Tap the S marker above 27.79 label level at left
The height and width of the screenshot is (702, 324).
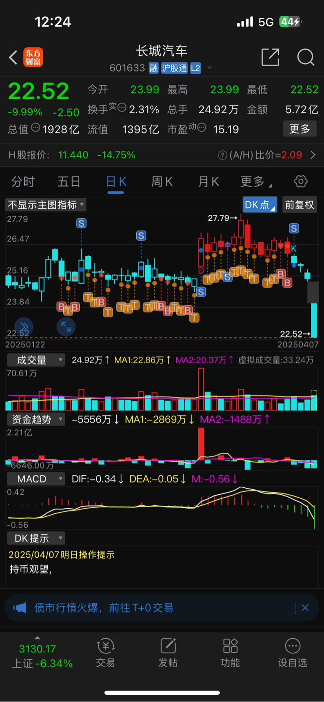point(81,223)
